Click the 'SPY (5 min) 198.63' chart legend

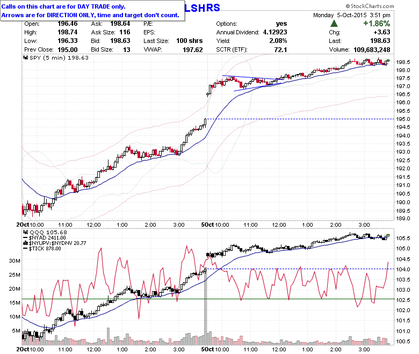tap(59, 57)
